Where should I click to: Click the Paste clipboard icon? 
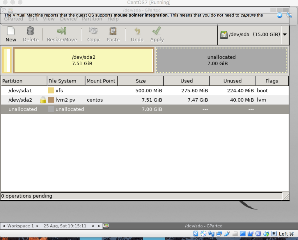[x=113, y=31]
